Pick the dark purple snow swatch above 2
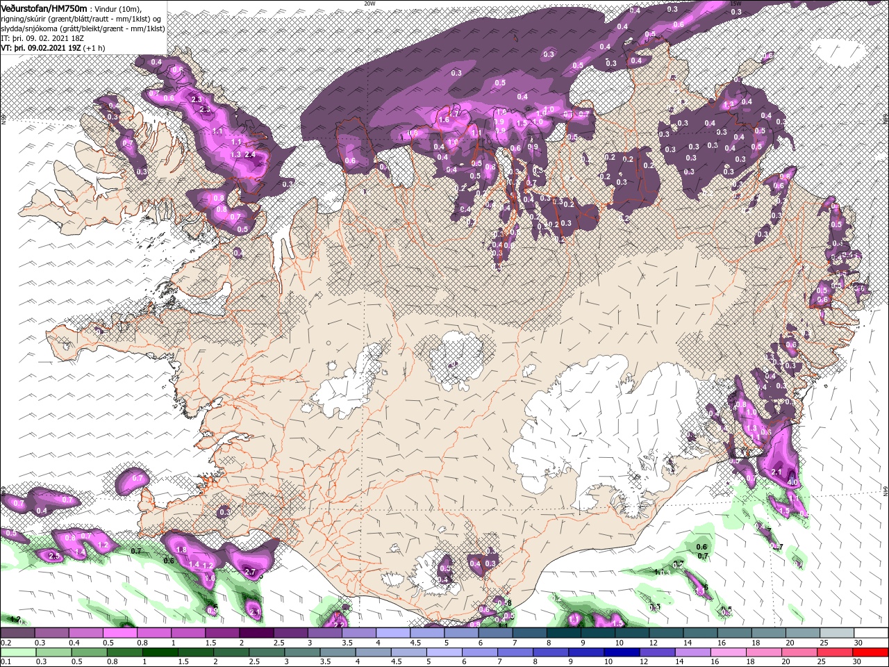This screenshot has height=667, width=889. (x=256, y=633)
